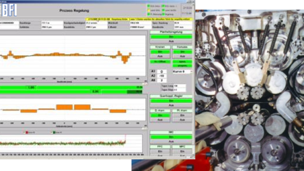Turn on Querkoppel-Regler with Ein
This screenshot has width=304, height=171.
point(171,100)
